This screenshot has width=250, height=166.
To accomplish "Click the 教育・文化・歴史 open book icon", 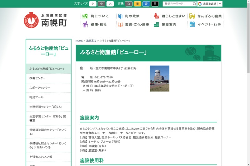I will point(120,24).
